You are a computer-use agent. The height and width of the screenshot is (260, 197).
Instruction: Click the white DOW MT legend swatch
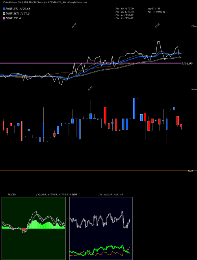click(4, 14)
